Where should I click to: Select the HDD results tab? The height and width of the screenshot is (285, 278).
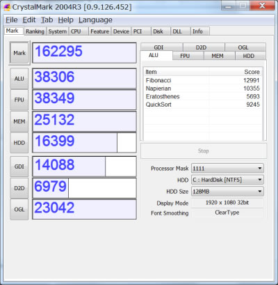coord(250,56)
